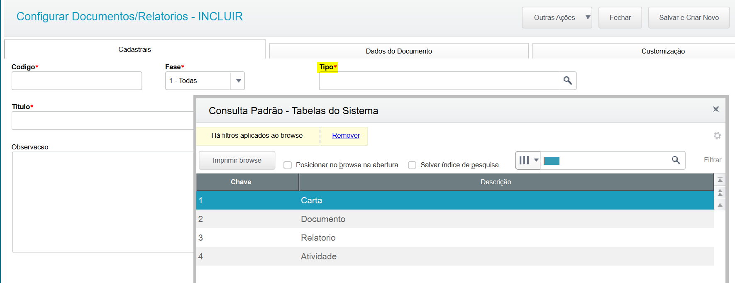Expand the search index dropdown arrow
The width and height of the screenshot is (735, 283).
point(536,160)
